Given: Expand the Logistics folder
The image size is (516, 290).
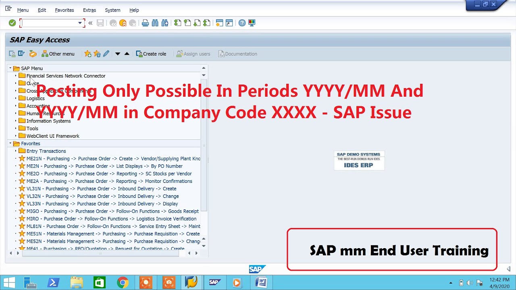Looking at the screenshot, I should 16,98.
